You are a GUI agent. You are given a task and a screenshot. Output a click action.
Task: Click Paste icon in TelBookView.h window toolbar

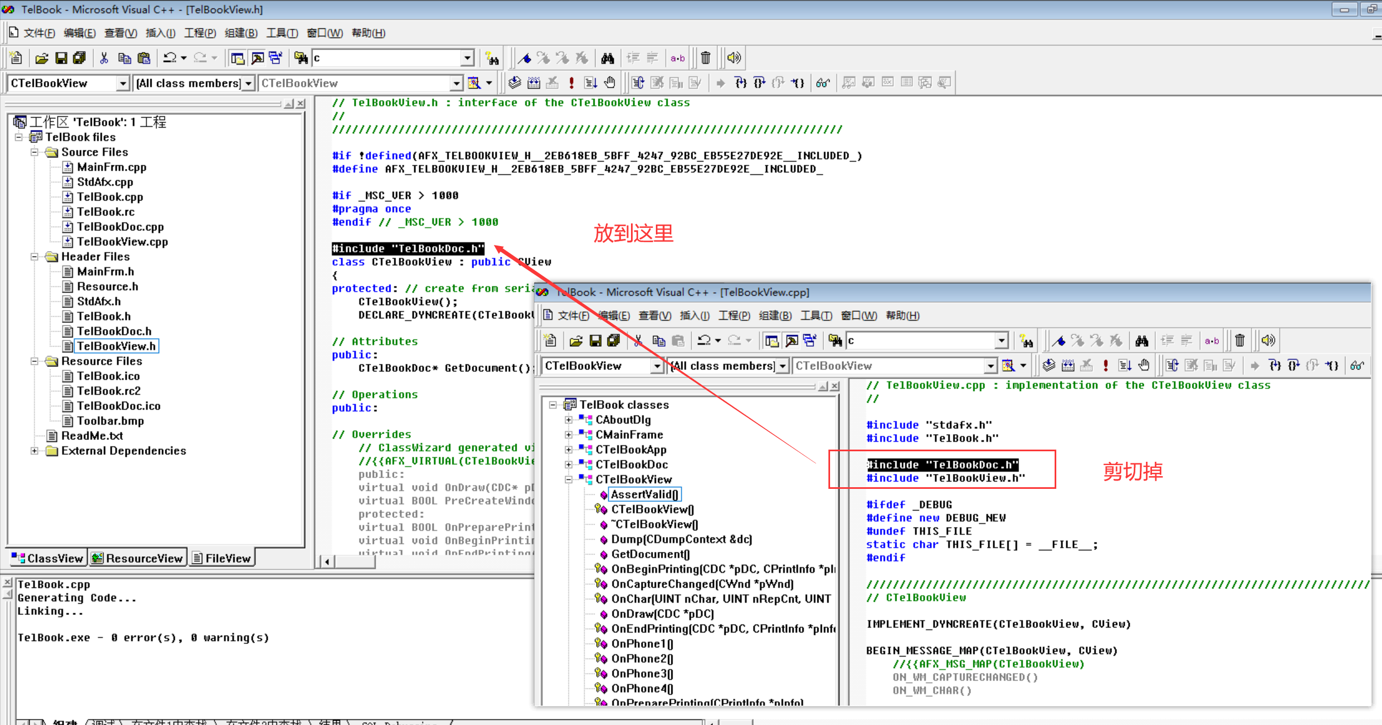(144, 58)
